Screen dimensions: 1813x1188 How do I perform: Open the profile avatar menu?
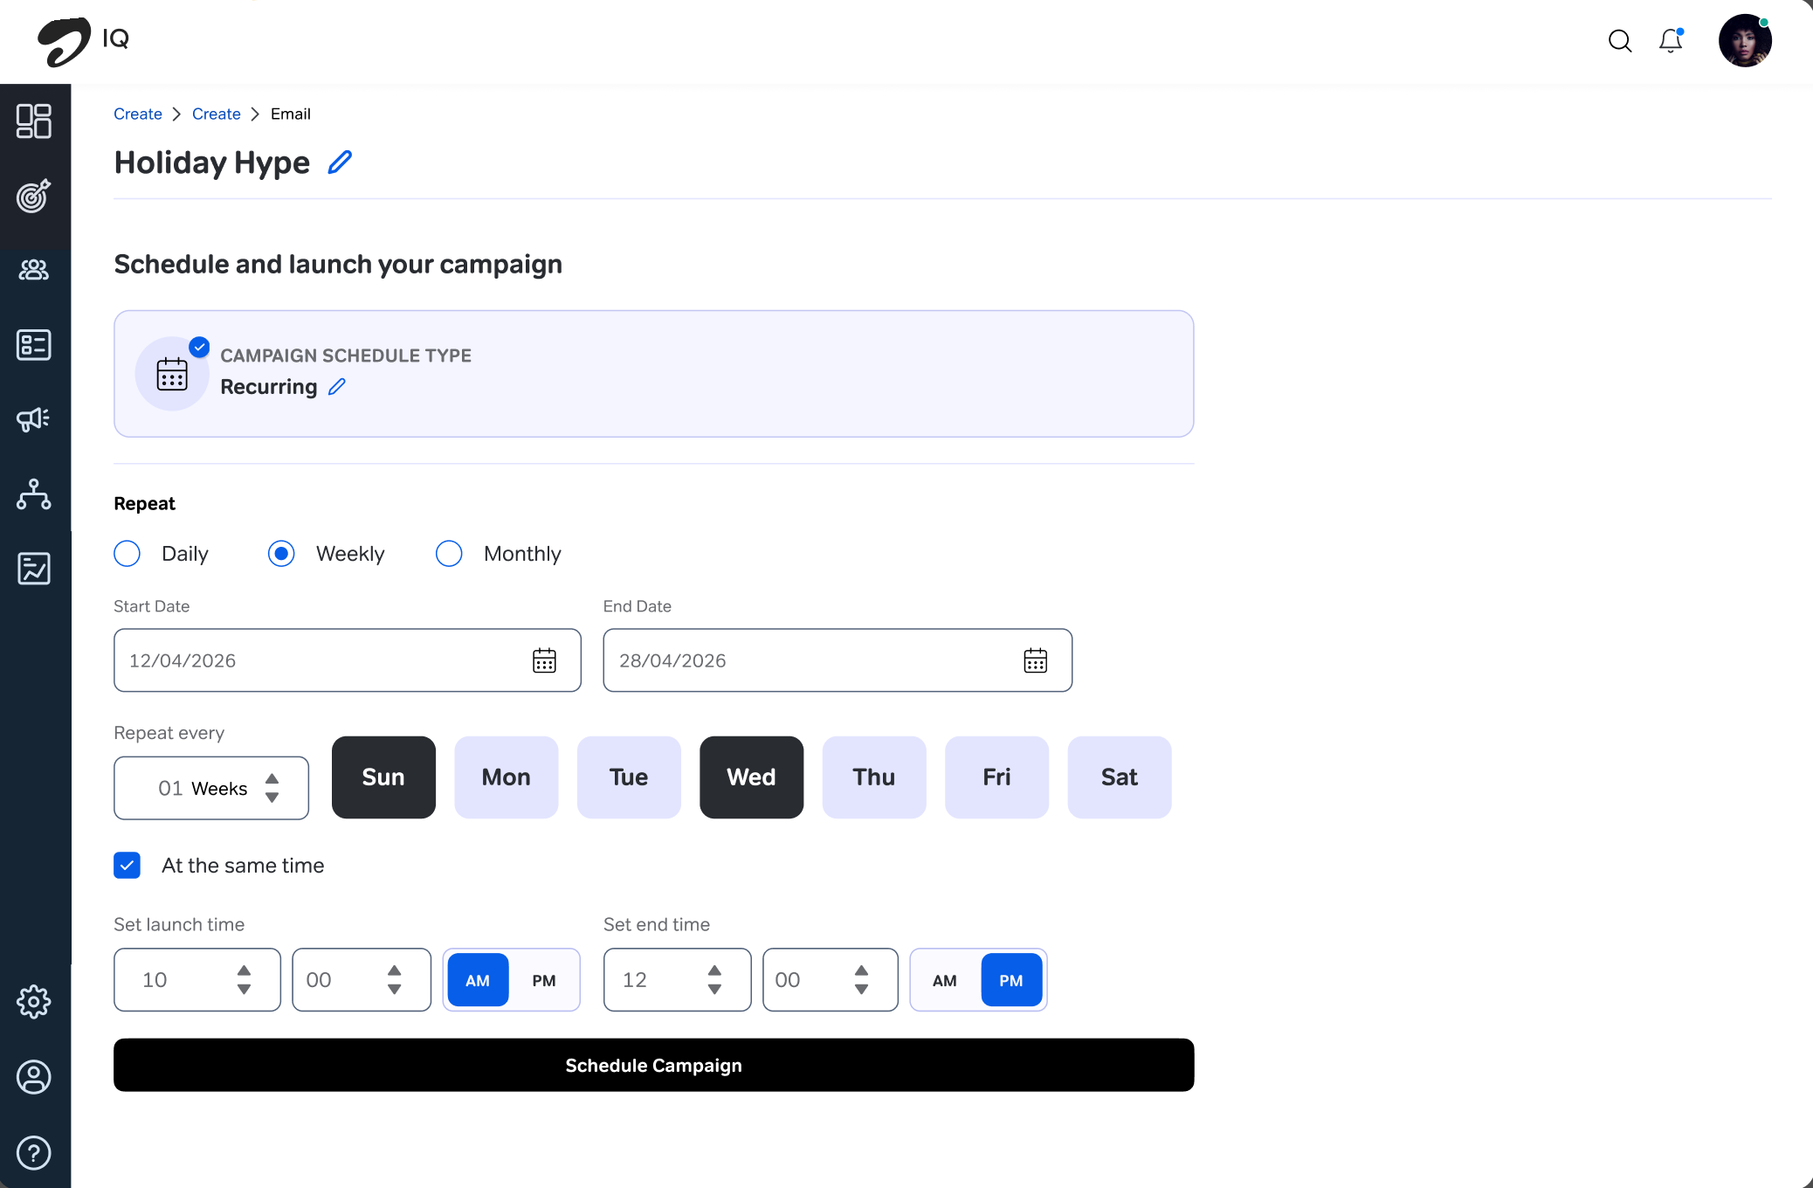1745,40
